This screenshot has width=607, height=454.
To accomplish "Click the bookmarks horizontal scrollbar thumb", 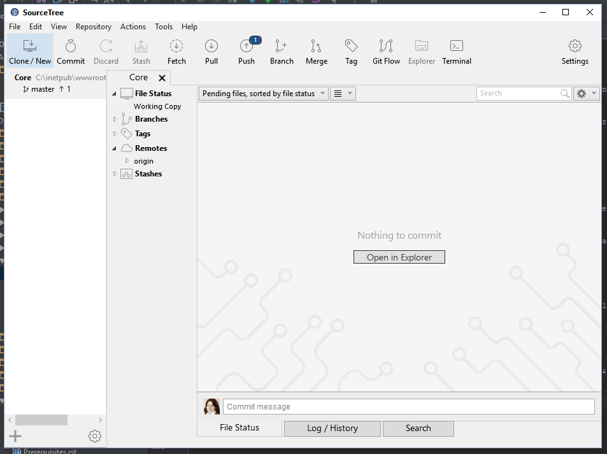I will pos(41,420).
